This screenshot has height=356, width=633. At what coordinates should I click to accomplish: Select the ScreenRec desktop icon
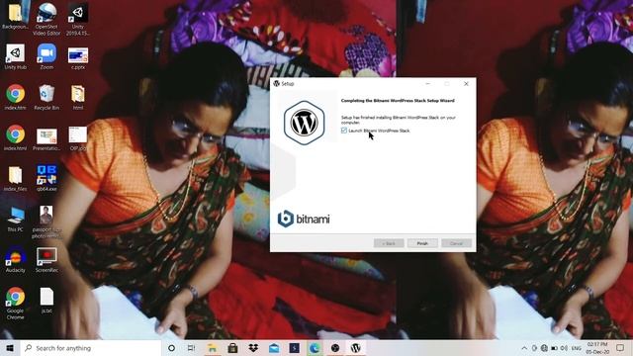click(46, 259)
